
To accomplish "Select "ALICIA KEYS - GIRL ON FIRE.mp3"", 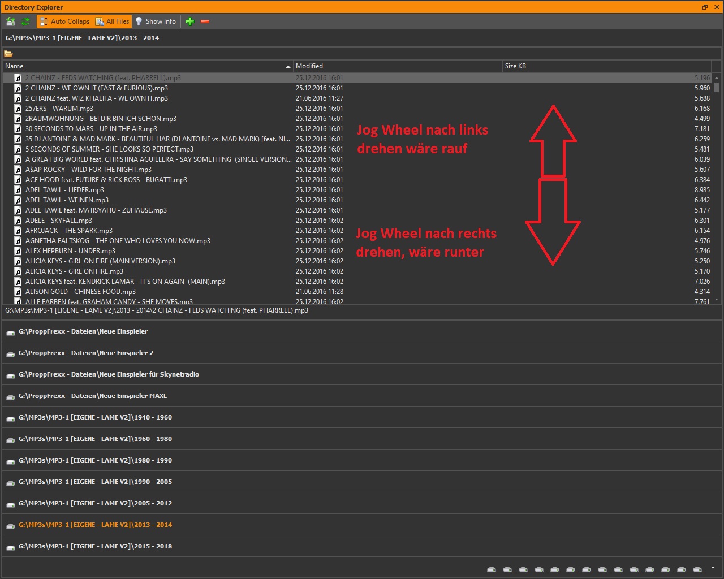I will point(357,271).
